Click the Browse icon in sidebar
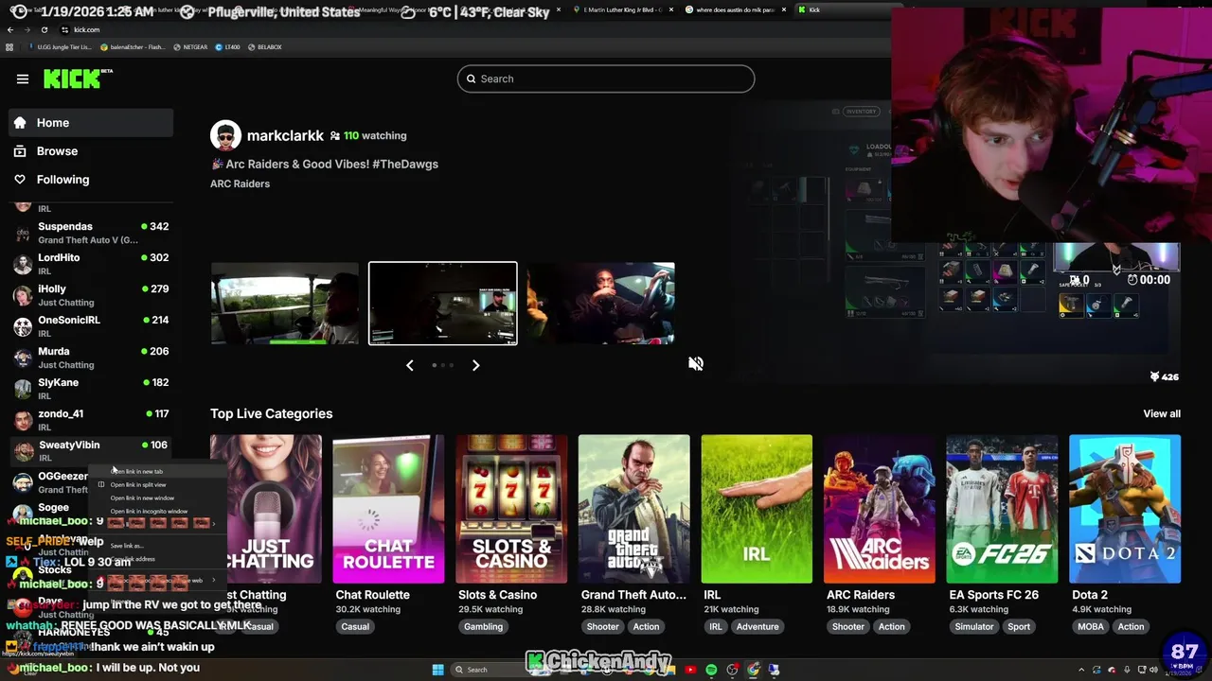Image resolution: width=1212 pixels, height=681 pixels. tap(20, 151)
